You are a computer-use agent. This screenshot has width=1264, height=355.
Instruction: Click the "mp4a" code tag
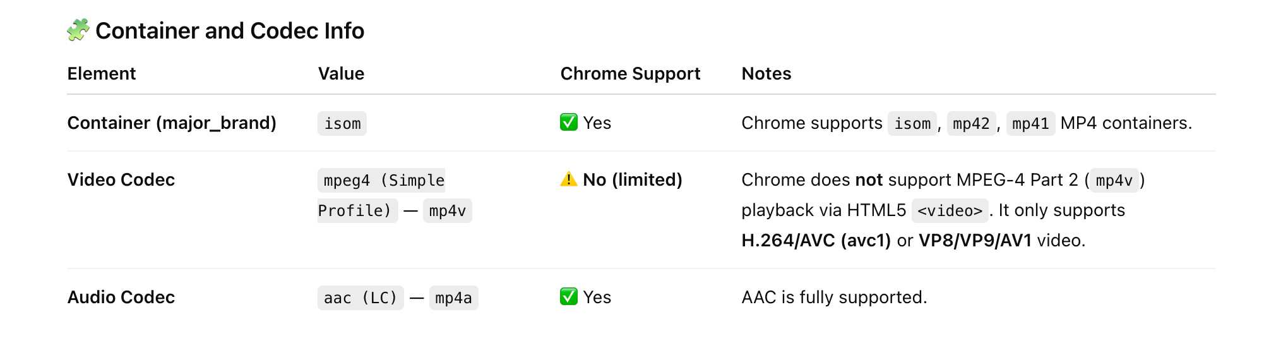point(453,298)
